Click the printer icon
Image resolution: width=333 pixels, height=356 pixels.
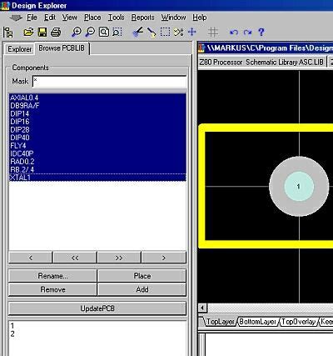tap(56, 33)
